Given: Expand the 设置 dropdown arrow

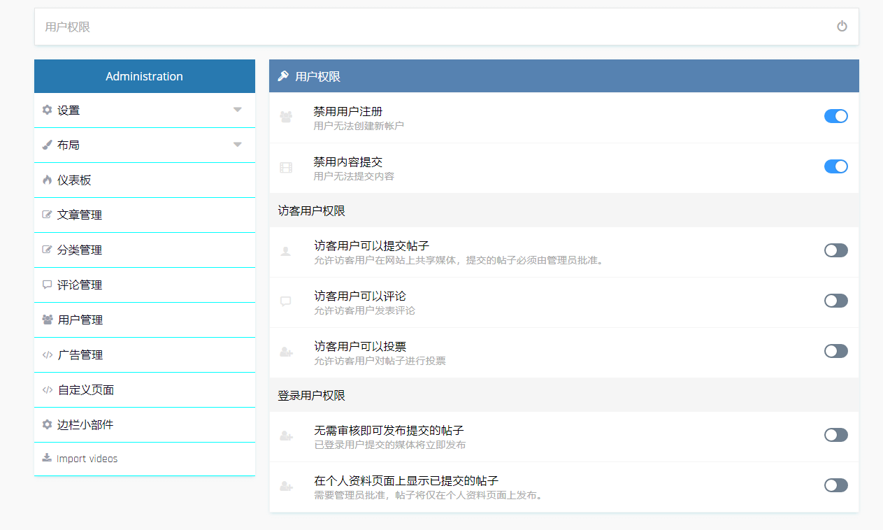Looking at the screenshot, I should pos(238,110).
